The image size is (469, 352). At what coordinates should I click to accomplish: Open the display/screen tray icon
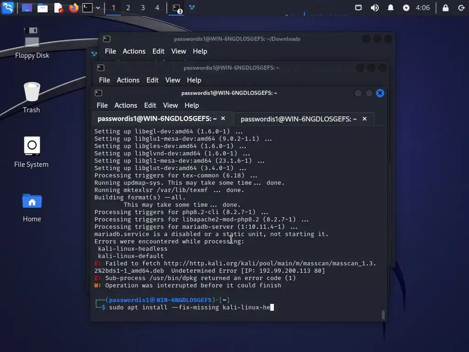click(358, 7)
